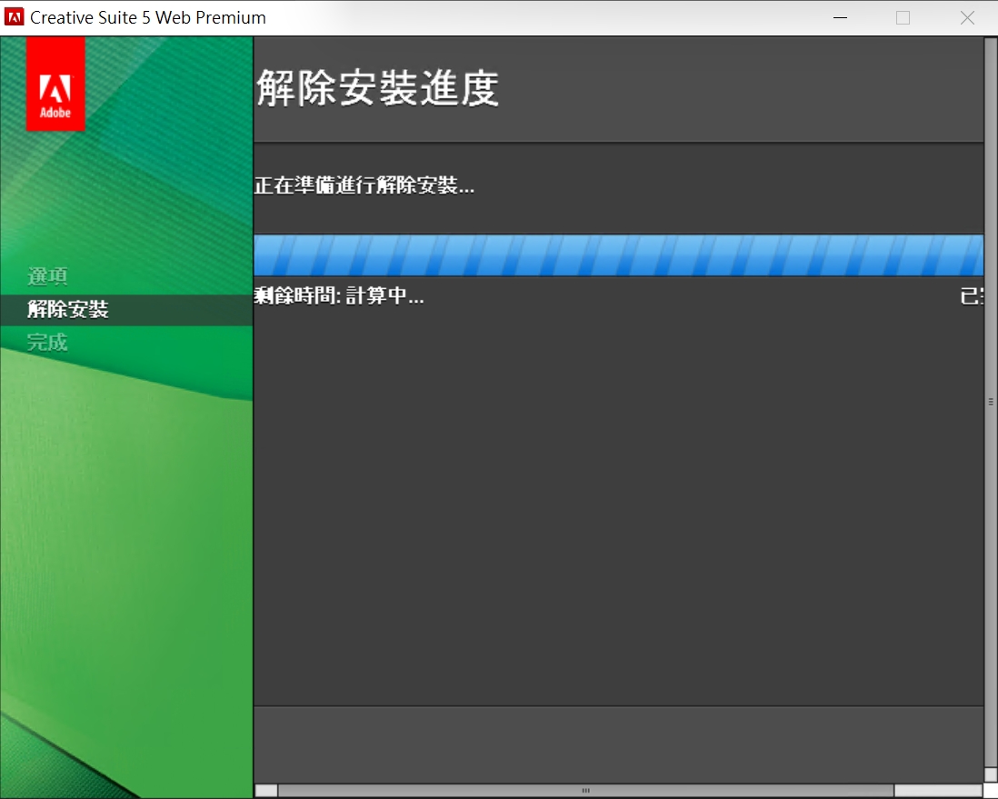Select the highlighted 解除安裝 step in sidebar
The width and height of the screenshot is (998, 799).
point(68,309)
